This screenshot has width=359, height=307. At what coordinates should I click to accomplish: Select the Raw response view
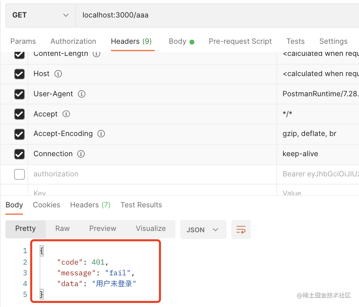pos(63,229)
